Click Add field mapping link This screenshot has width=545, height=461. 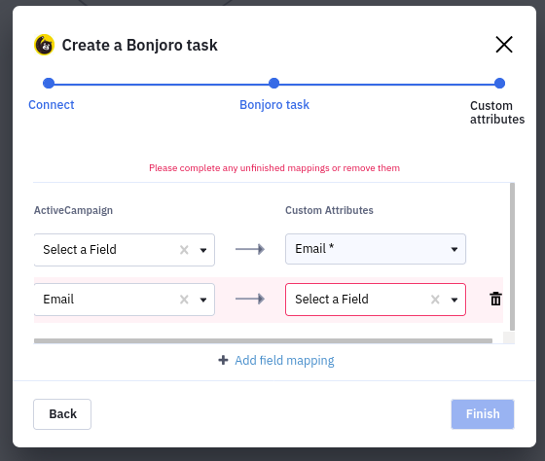click(x=284, y=360)
